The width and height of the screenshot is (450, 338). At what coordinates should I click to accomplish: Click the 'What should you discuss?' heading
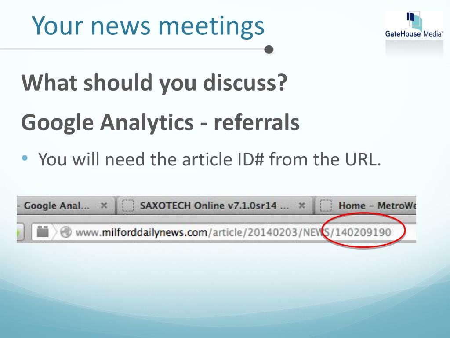coord(154,83)
